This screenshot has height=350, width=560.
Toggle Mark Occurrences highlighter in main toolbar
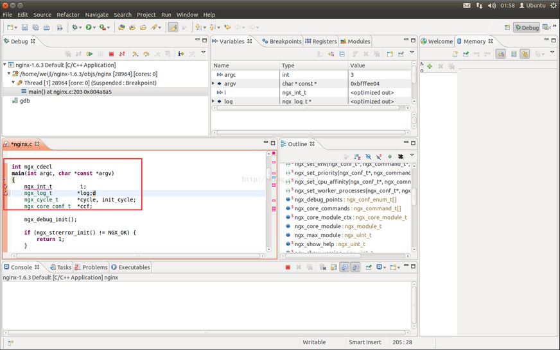(173, 27)
